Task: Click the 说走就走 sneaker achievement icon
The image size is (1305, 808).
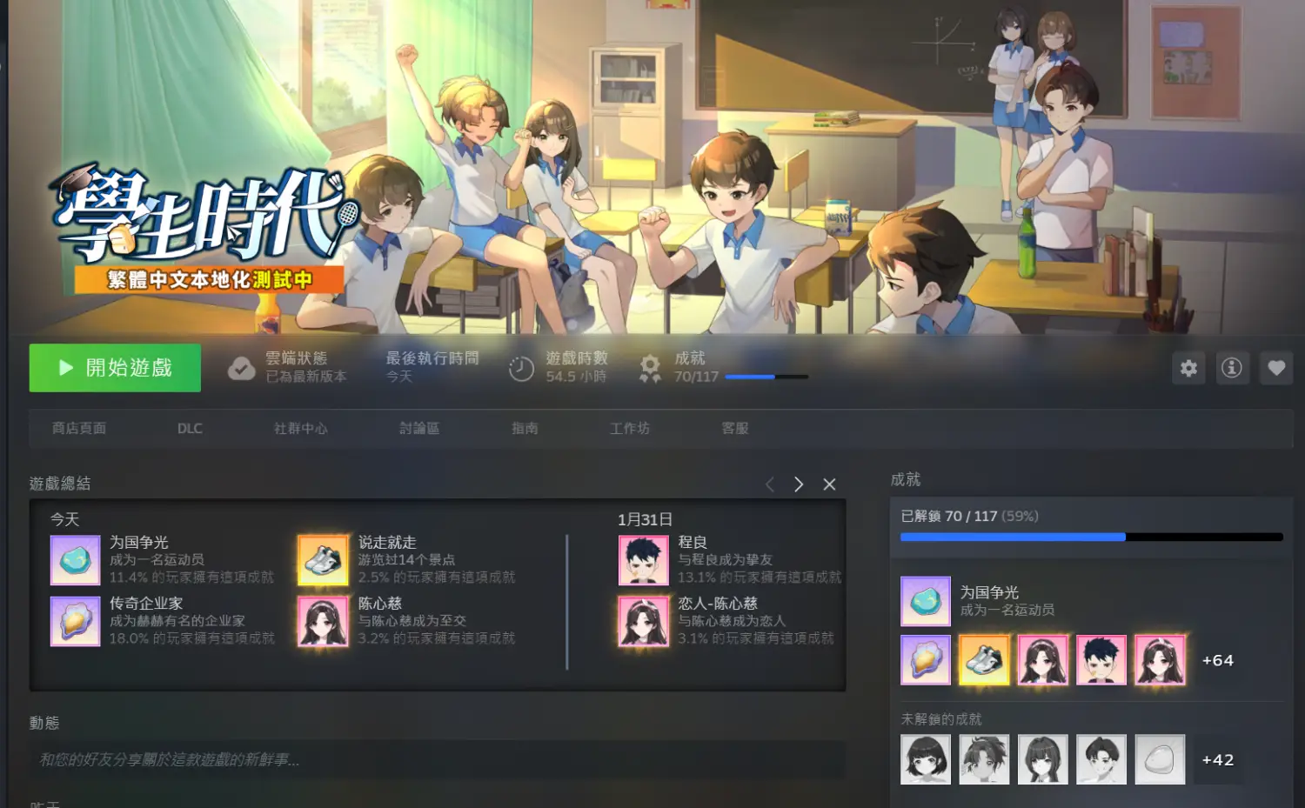Action: [x=323, y=560]
